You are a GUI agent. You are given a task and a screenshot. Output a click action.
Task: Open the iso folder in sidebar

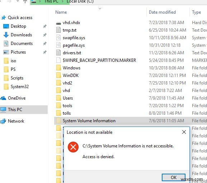pyautogui.click(x=13, y=61)
